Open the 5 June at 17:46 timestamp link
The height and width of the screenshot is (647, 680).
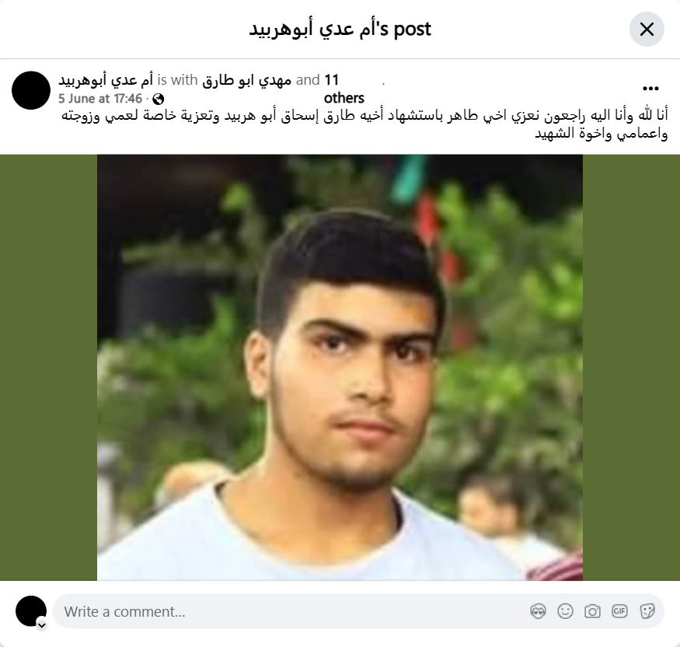(100, 99)
